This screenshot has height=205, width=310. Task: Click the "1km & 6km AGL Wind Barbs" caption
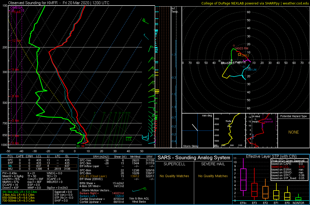(x=139, y=201)
